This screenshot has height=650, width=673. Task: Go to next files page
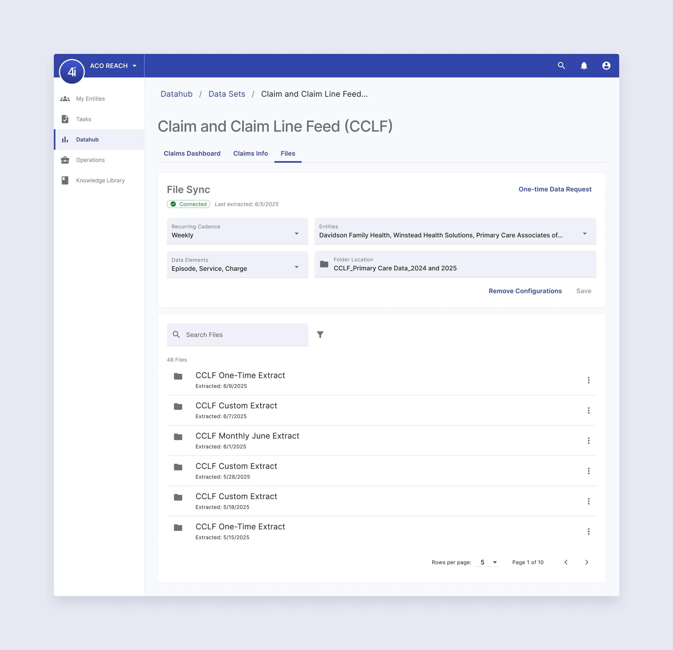[587, 562]
